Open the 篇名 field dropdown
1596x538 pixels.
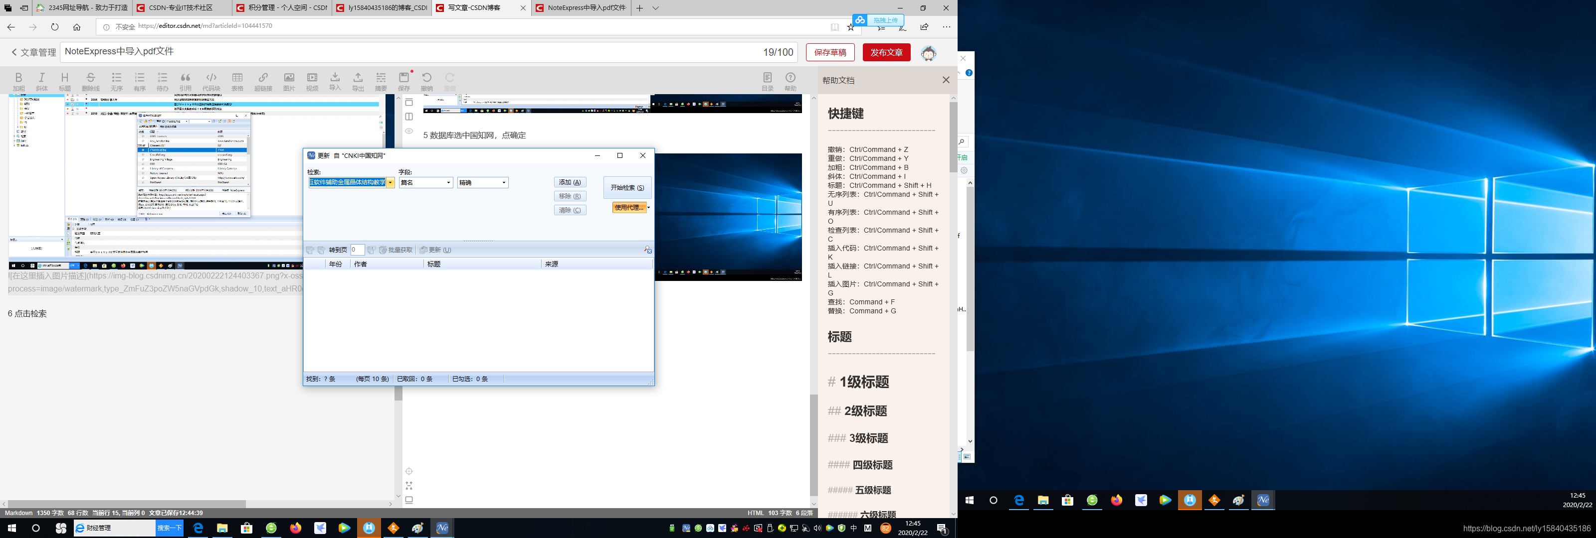[x=448, y=183]
